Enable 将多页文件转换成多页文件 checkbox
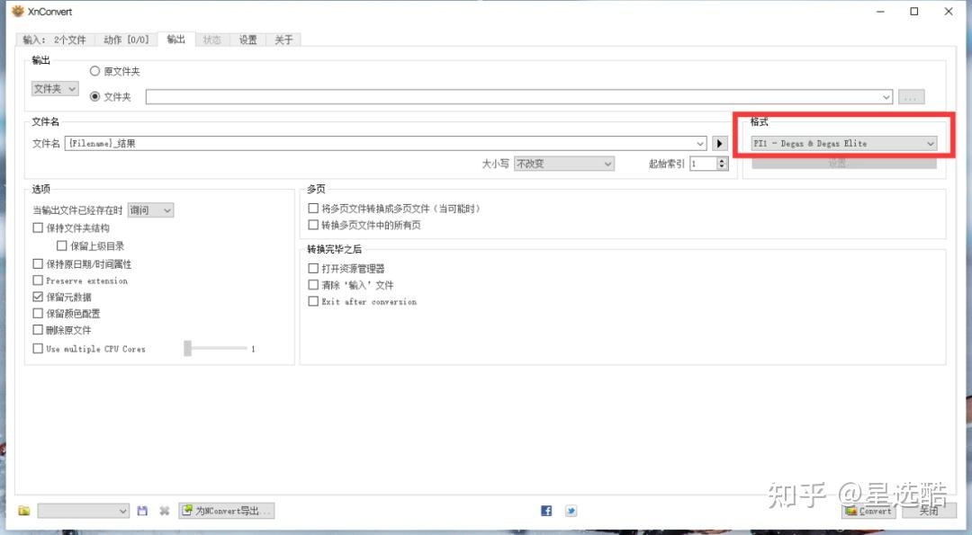This screenshot has width=972, height=535. tap(313, 209)
